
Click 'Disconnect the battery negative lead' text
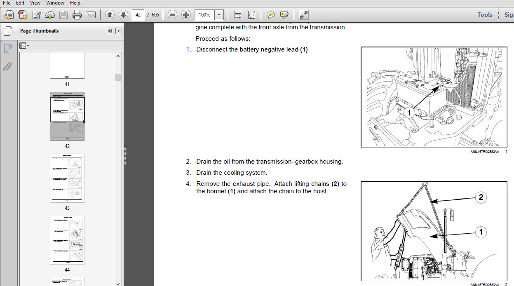pyautogui.click(x=252, y=49)
